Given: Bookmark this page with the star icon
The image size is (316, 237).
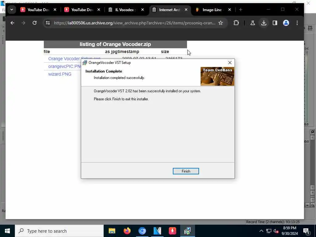Looking at the screenshot, I should [221, 23].
